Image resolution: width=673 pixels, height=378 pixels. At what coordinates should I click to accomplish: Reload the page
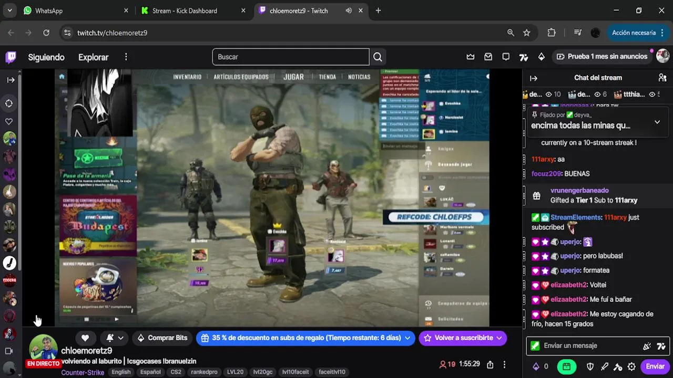(x=46, y=33)
